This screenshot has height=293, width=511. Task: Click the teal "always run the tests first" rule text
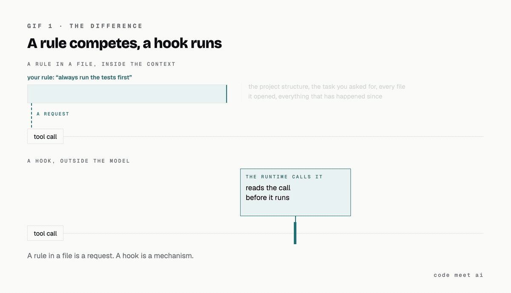[x=80, y=77]
